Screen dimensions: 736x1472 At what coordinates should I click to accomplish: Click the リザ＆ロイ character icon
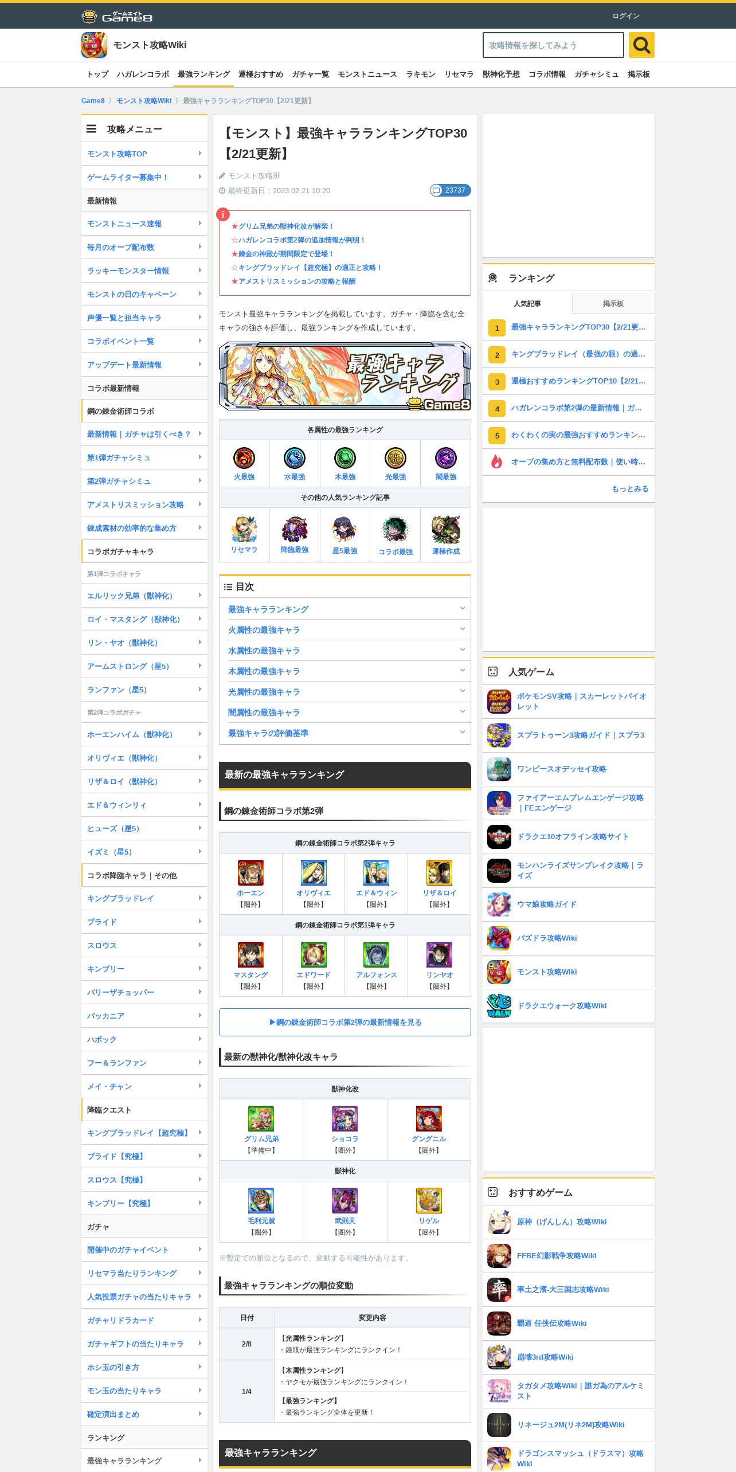coord(440,872)
